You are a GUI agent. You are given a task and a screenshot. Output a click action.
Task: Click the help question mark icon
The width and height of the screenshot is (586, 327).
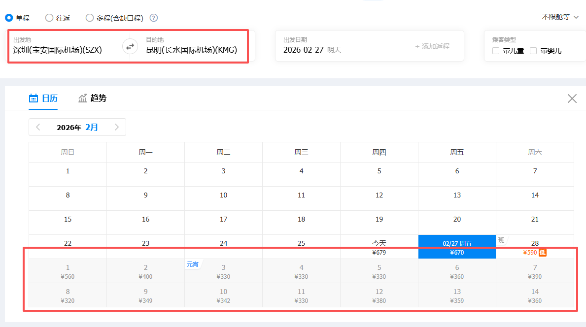[154, 18]
